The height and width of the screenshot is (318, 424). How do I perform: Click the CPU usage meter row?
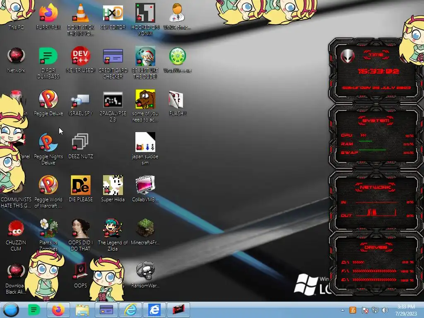coord(377,135)
